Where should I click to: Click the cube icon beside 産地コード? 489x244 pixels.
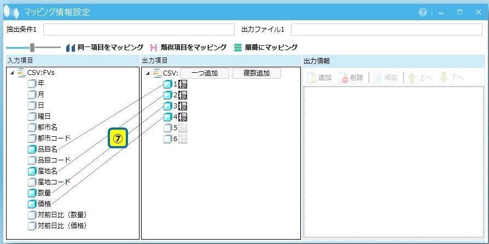click(32, 182)
